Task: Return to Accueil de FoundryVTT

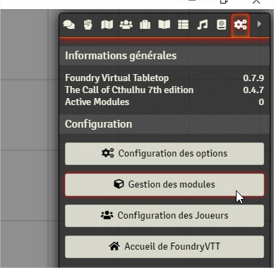Action: click(x=165, y=247)
